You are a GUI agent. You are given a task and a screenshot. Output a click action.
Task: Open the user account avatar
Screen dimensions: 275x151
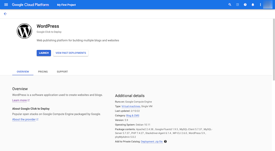(268, 5)
